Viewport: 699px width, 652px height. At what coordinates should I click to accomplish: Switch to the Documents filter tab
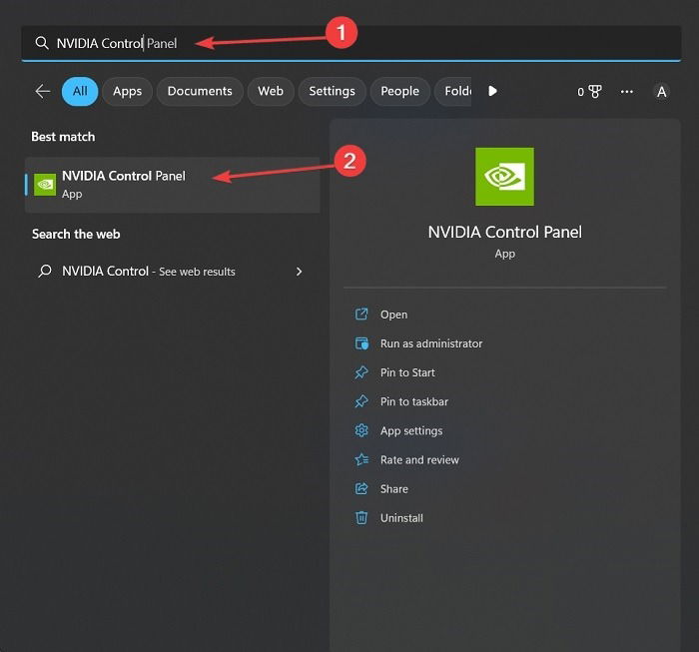(200, 92)
